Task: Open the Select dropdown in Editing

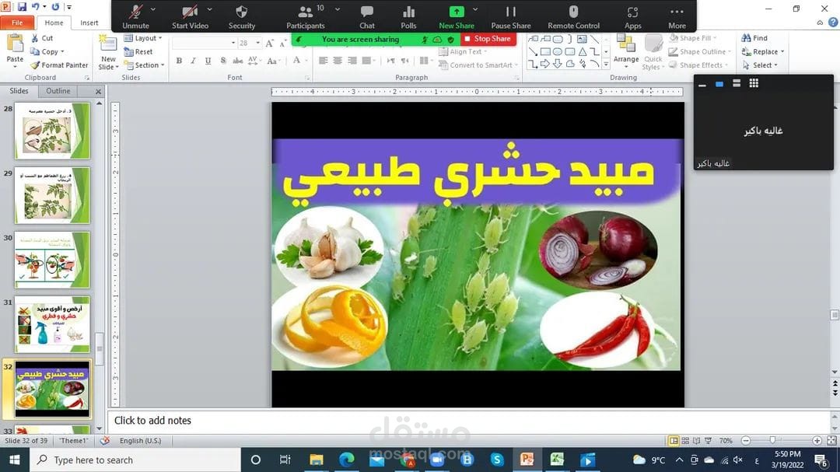Action: click(x=760, y=65)
